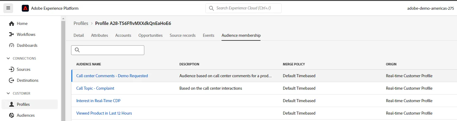This screenshot has height=121, width=457.
Task: Open the Source records tab
Action: [x=182, y=35]
